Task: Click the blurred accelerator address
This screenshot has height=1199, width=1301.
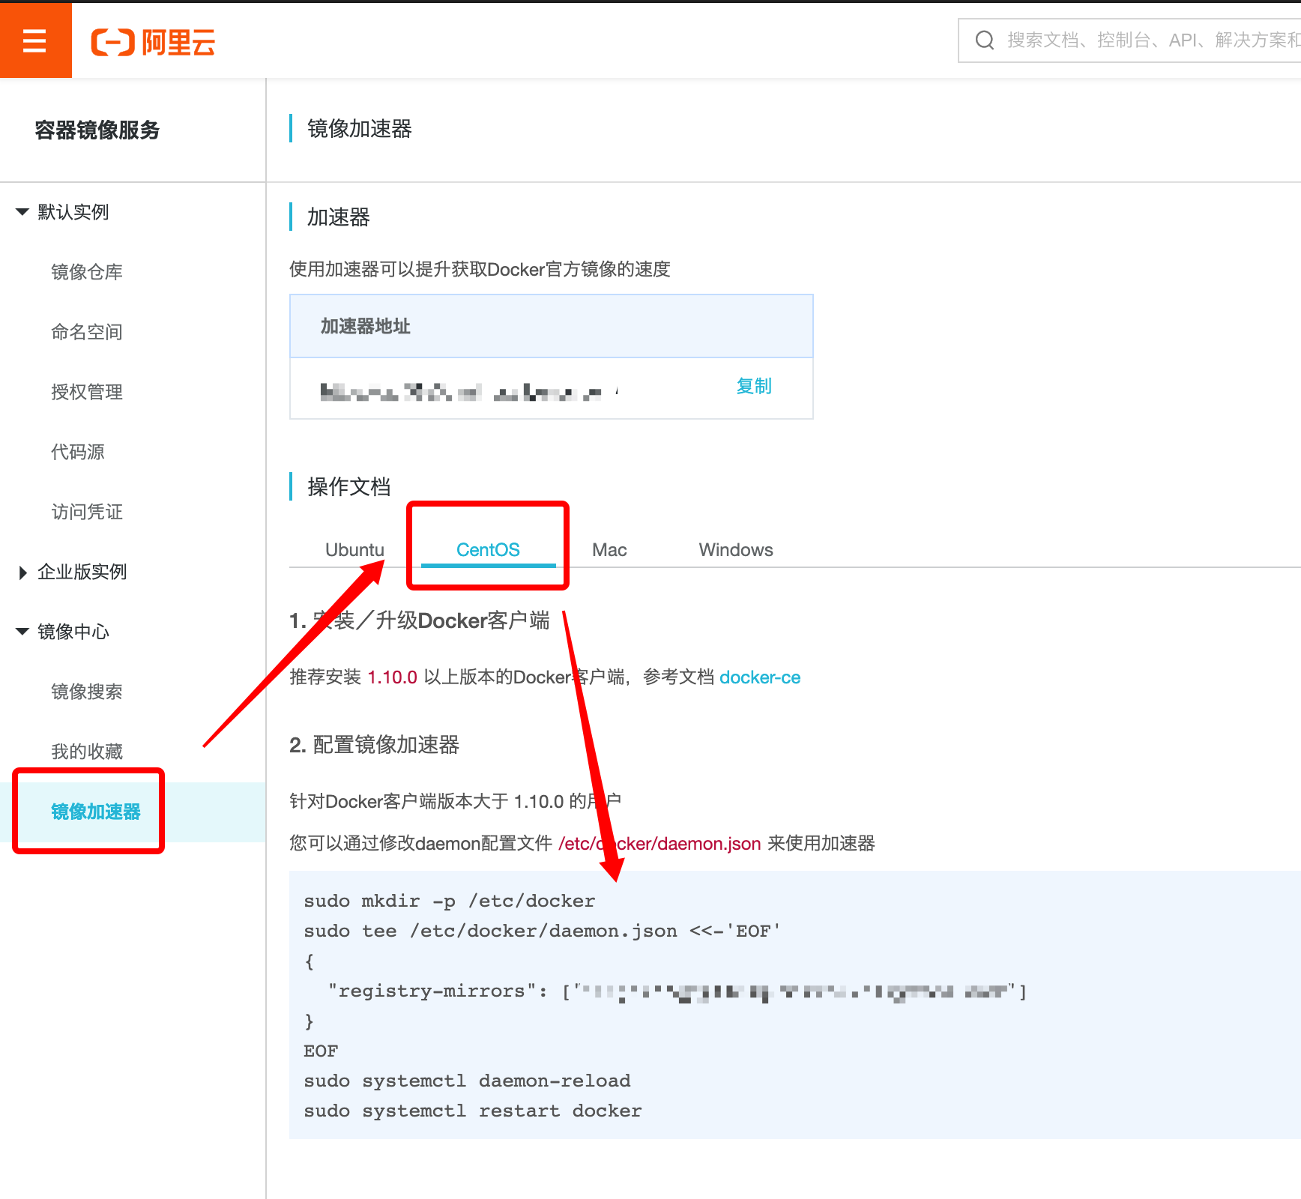Action: [469, 392]
